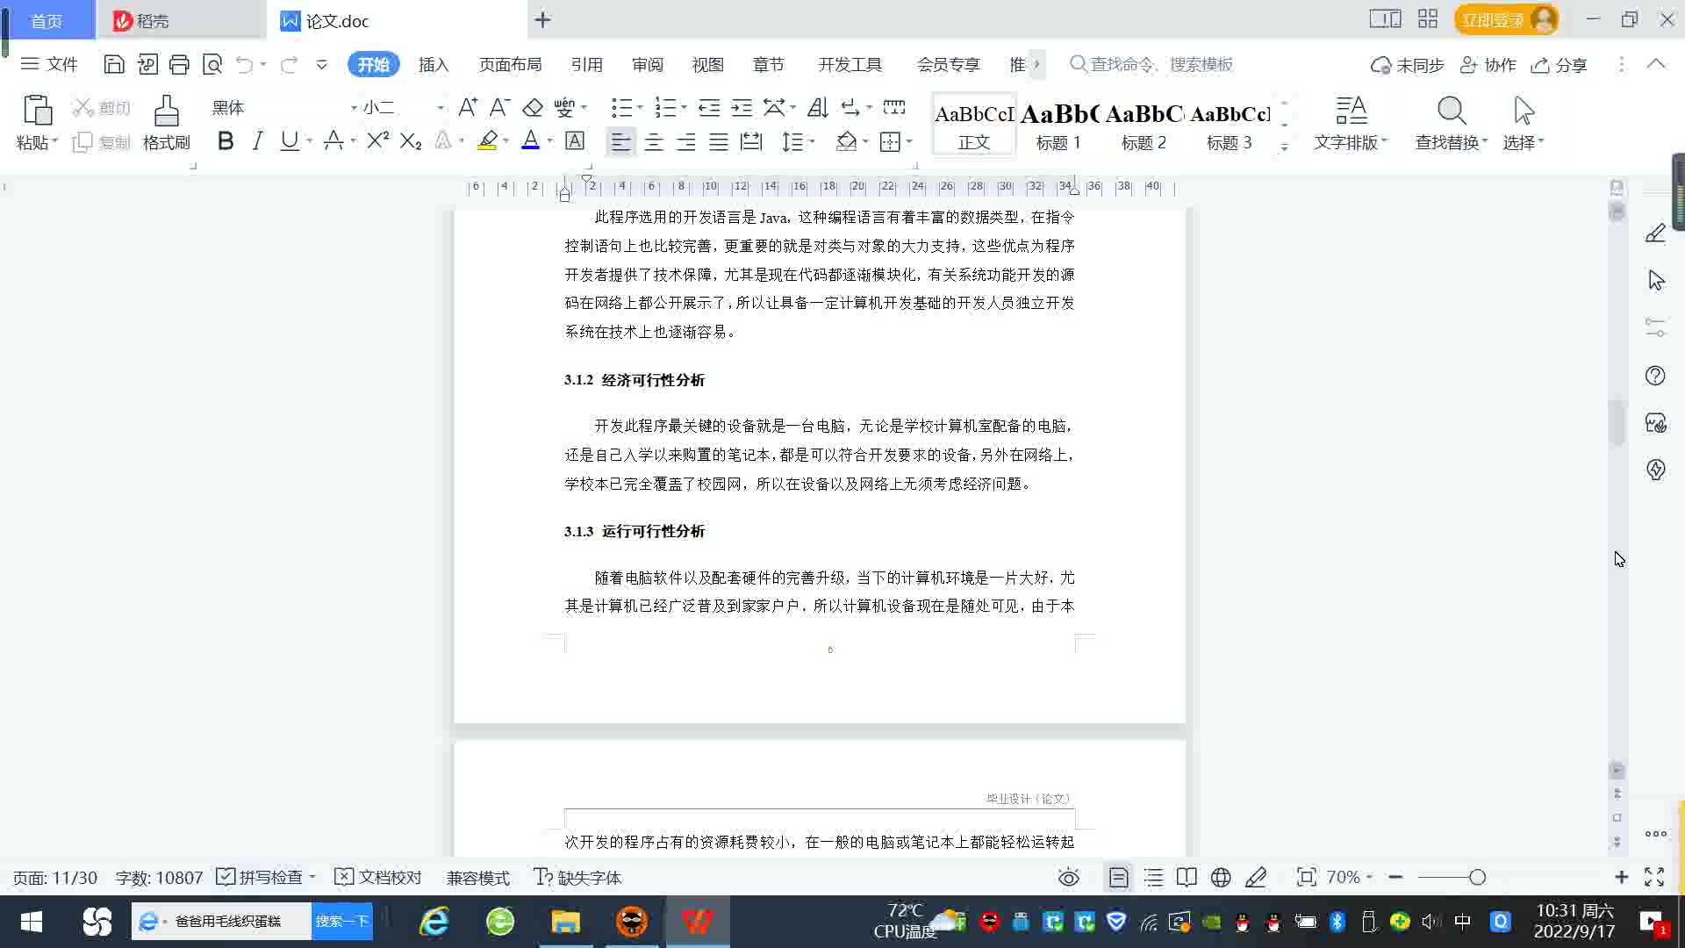Switch to Review tab (审阅)
Screen dimensions: 1685x948
pos(648,64)
